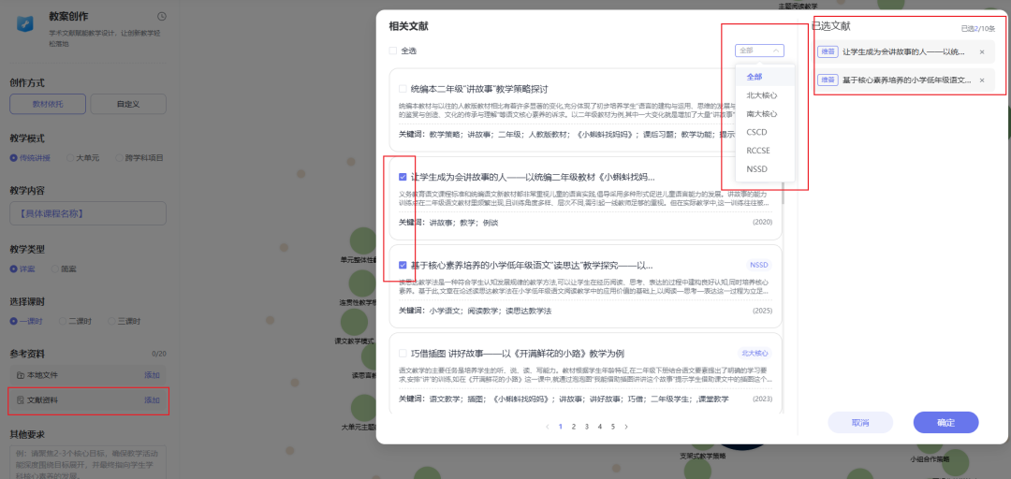Click the article list vertical scrollbar
The image size is (1011, 479).
point(784,192)
